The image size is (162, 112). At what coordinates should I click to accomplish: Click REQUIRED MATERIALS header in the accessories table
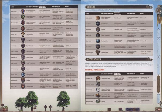point(117,74)
